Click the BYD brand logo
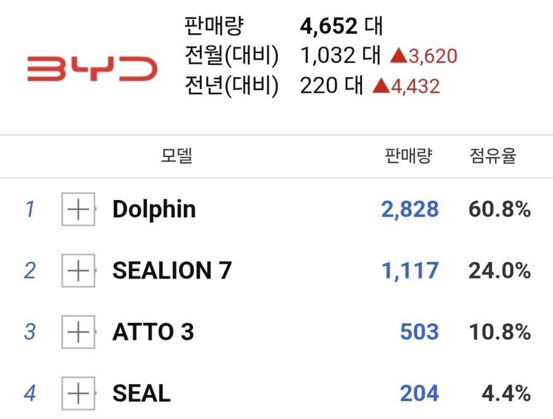Viewport: 553px width, 419px height. 92,68
